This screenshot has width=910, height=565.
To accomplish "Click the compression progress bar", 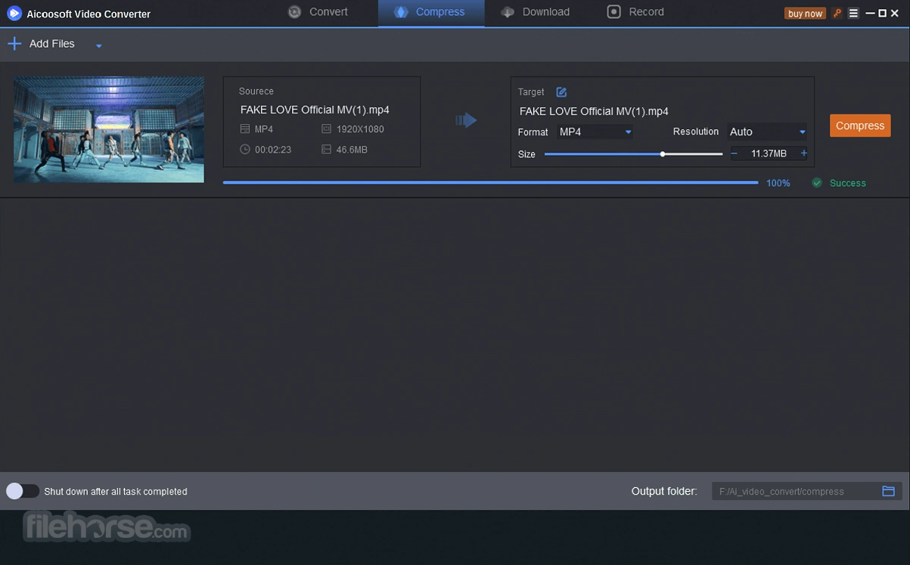I will [490, 182].
